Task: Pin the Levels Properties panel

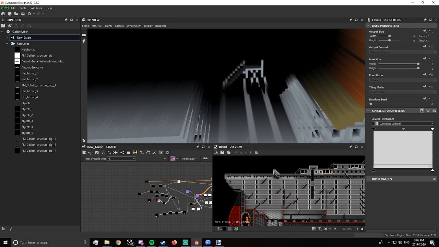Action: pyautogui.click(x=425, y=20)
